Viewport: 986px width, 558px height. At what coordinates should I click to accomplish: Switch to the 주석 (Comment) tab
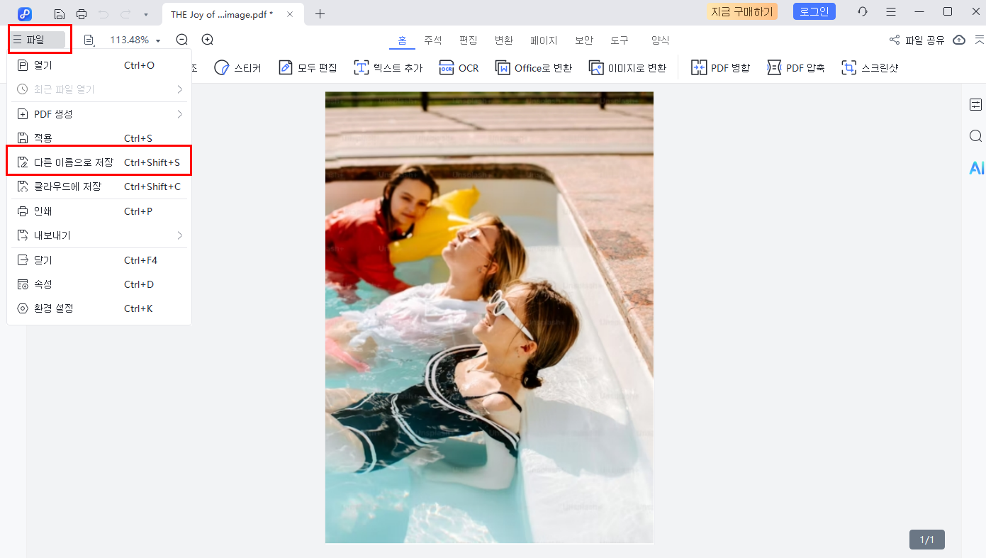pyautogui.click(x=433, y=40)
